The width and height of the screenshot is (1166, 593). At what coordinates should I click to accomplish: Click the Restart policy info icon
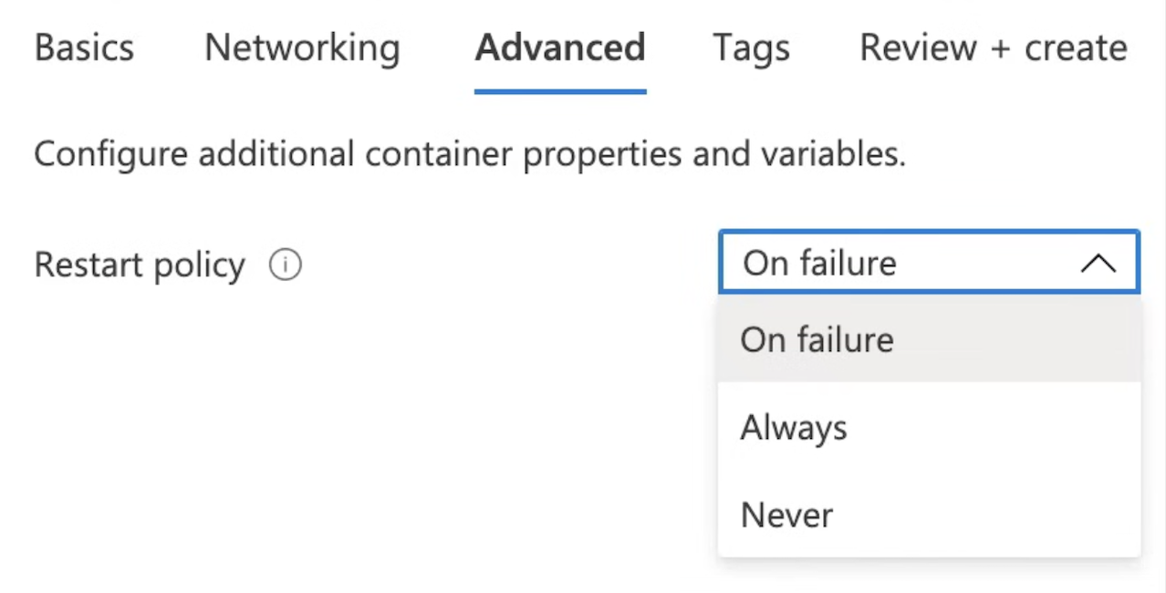pos(286,265)
